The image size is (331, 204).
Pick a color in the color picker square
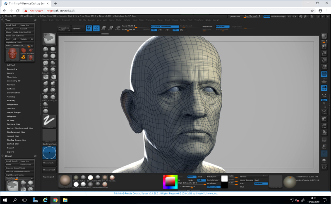pyautogui.click(x=170, y=182)
